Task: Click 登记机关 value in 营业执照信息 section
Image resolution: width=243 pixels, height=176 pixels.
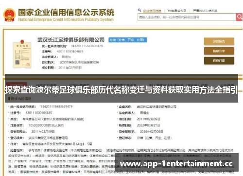Action: click(48, 138)
